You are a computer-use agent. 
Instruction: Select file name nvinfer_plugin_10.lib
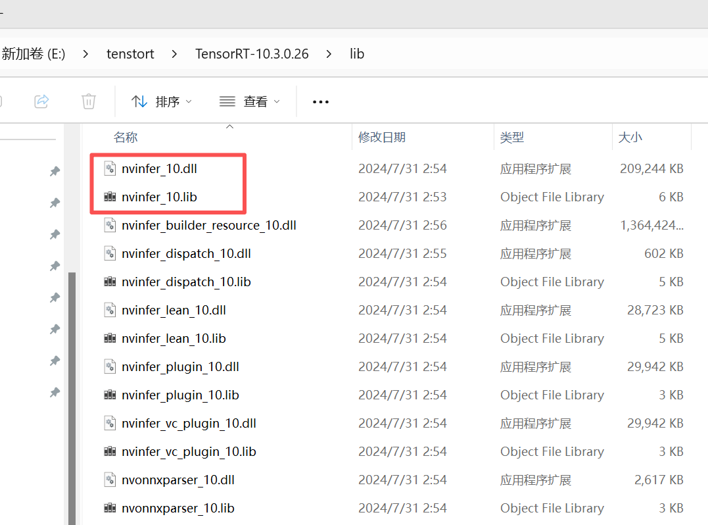click(x=180, y=395)
